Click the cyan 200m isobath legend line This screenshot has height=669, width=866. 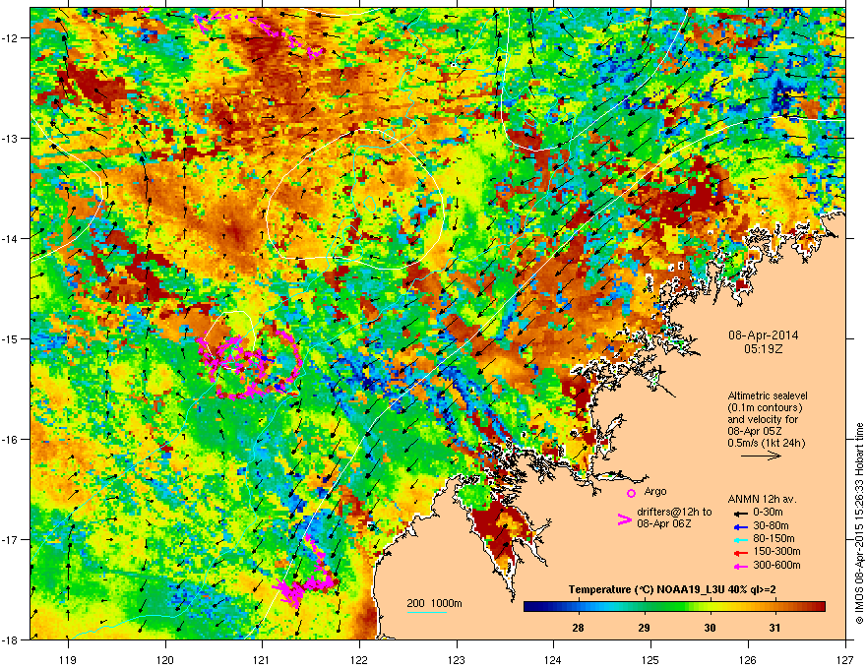(427, 613)
